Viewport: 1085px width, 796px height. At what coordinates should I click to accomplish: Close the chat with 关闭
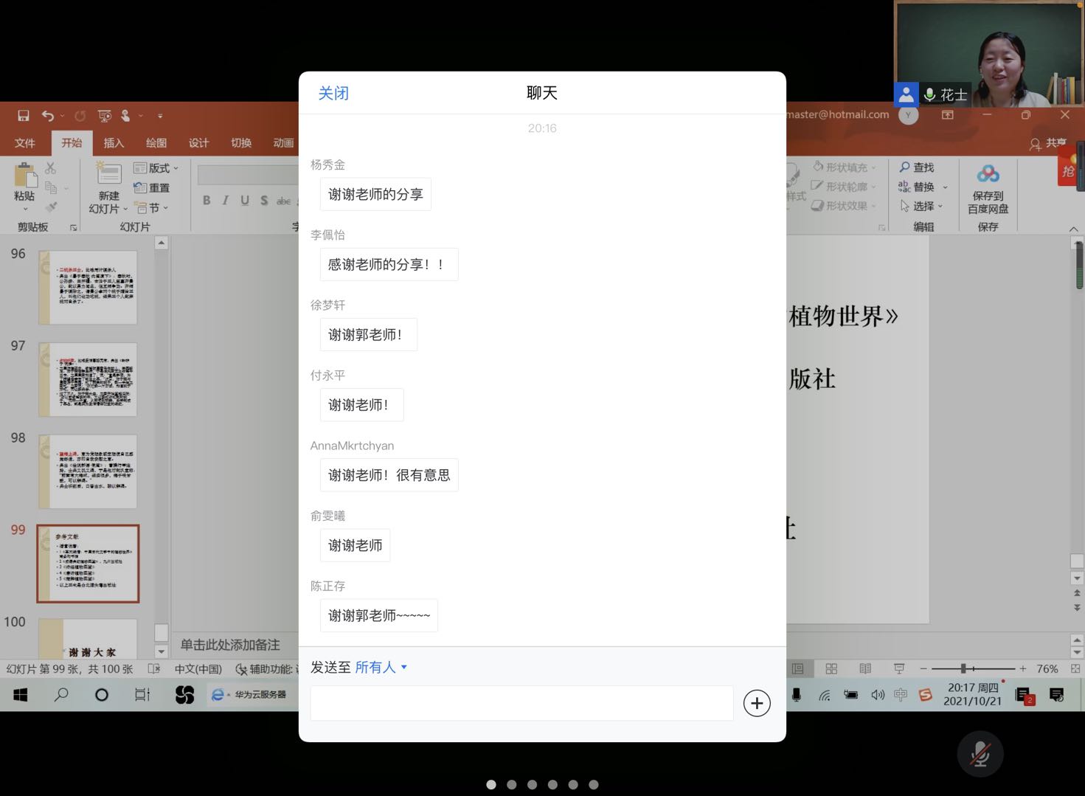tap(333, 93)
